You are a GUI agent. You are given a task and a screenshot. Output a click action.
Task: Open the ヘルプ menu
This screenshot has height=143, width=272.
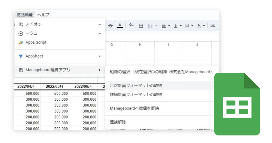coord(43,15)
